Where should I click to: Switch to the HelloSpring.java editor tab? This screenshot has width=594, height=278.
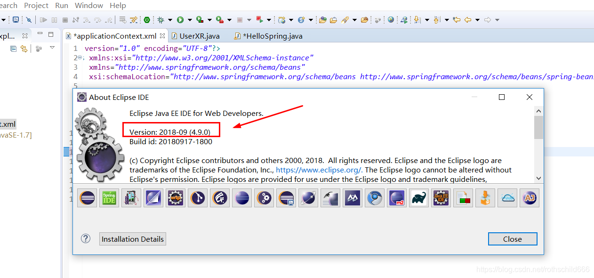(268, 36)
